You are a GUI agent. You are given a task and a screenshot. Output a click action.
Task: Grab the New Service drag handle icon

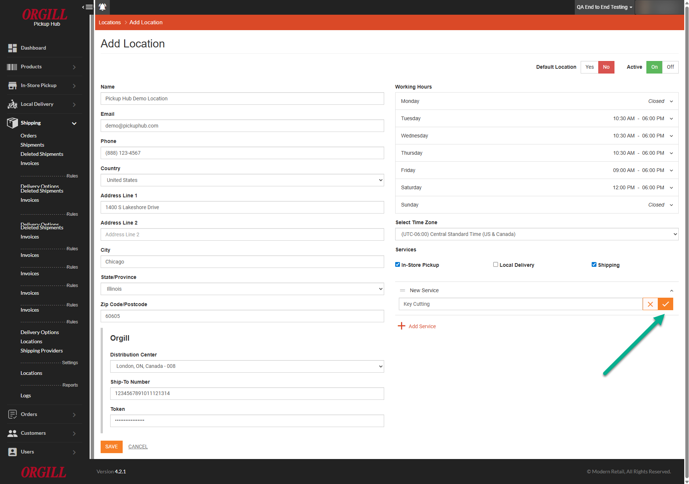(x=403, y=290)
